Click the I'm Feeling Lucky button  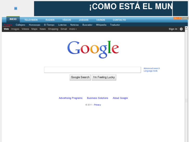(104, 77)
